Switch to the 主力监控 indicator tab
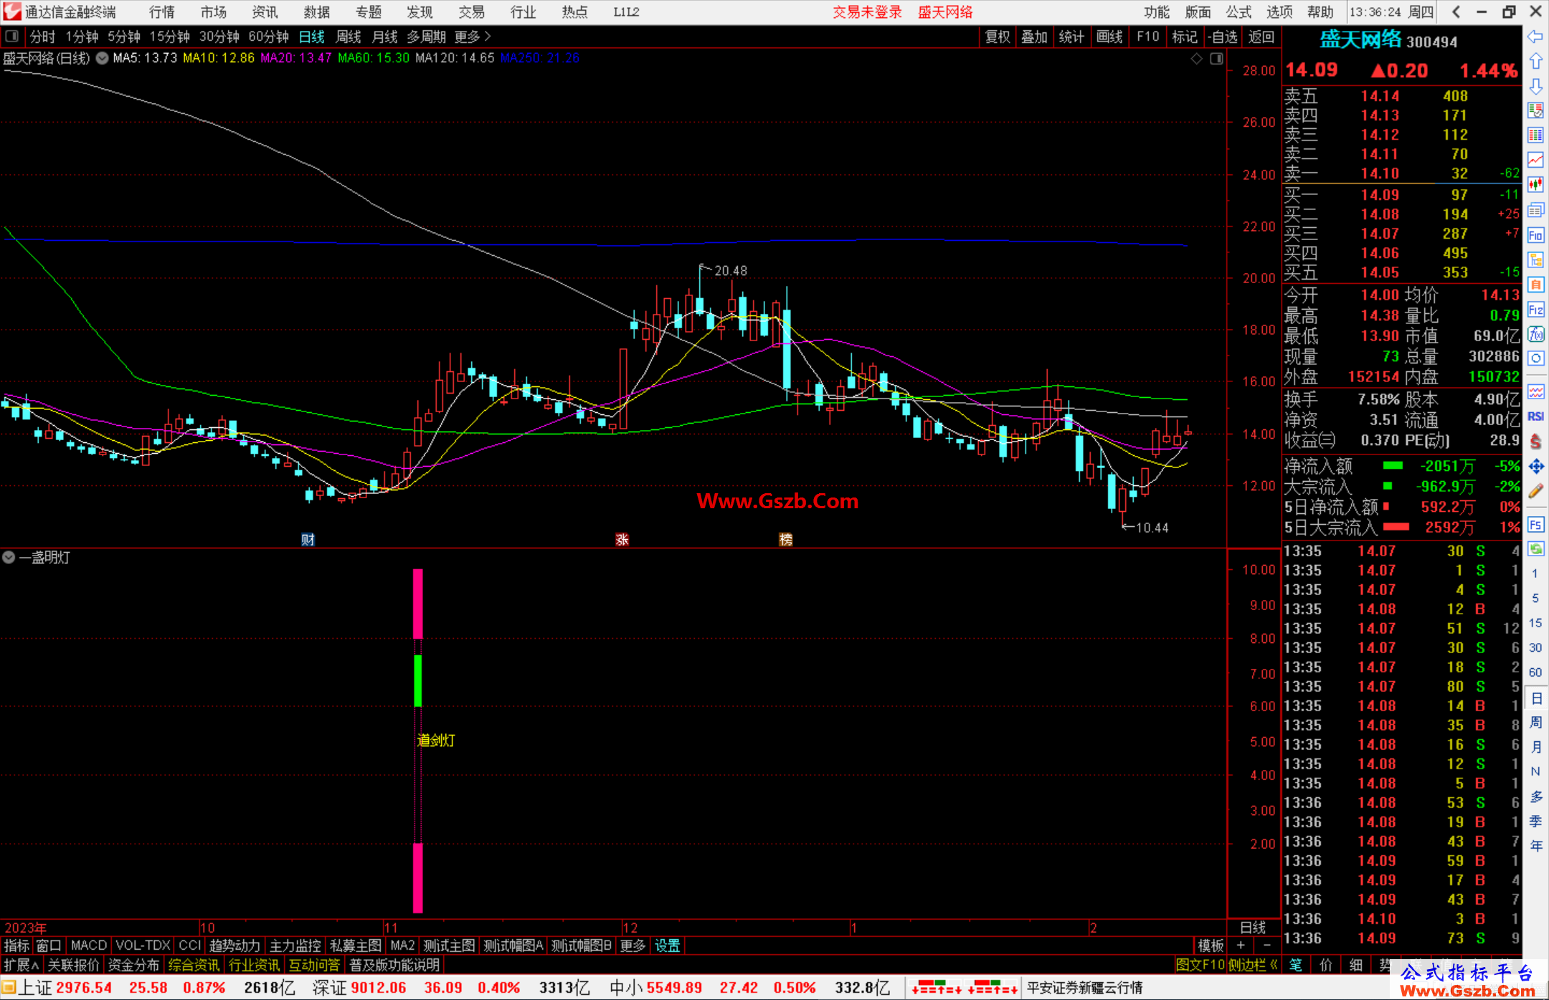Screen dimensions: 1549x1000 pos(295,946)
